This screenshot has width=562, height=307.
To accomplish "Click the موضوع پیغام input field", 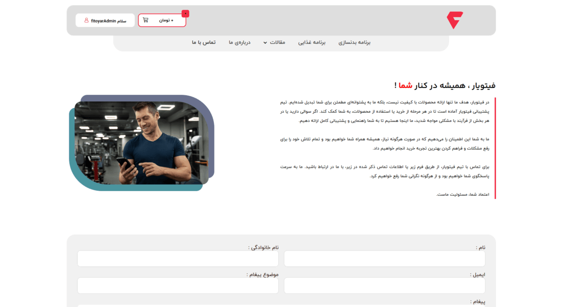I will [178, 286].
